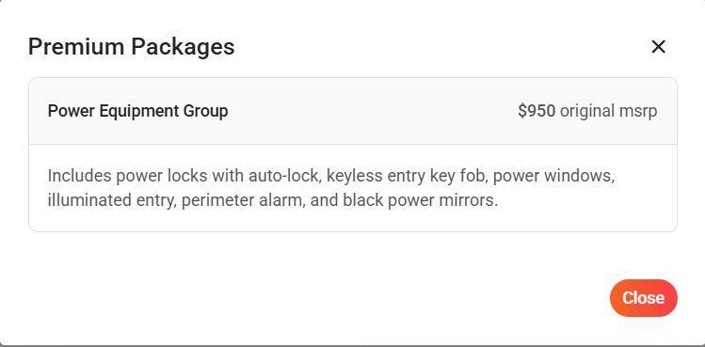Click the gray backdrop strip below the dialog
This screenshot has width=705, height=347.
point(352,346)
